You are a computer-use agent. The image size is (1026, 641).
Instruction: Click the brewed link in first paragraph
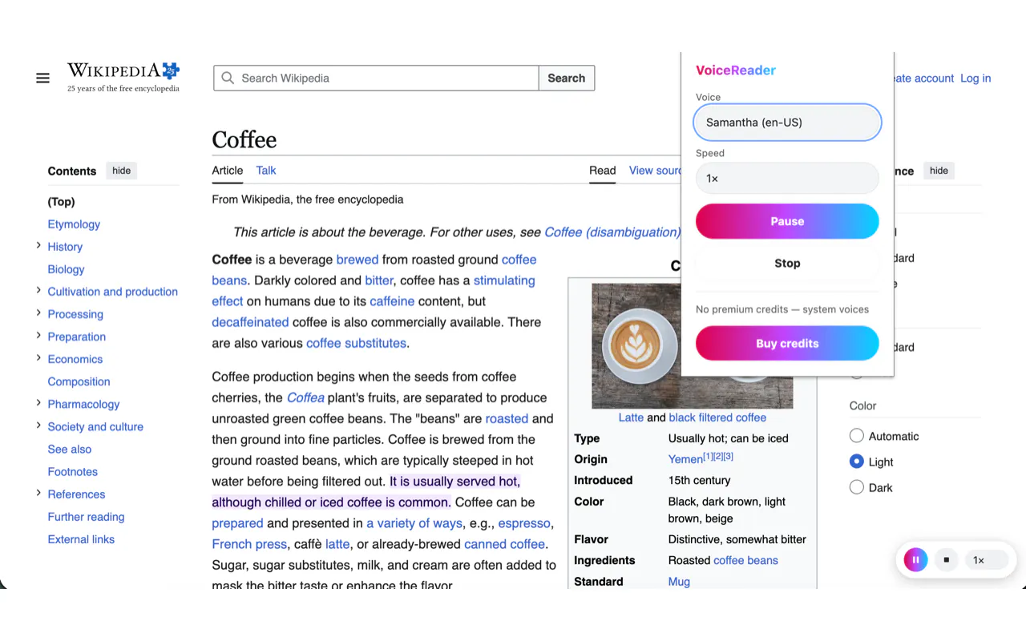pyautogui.click(x=357, y=260)
